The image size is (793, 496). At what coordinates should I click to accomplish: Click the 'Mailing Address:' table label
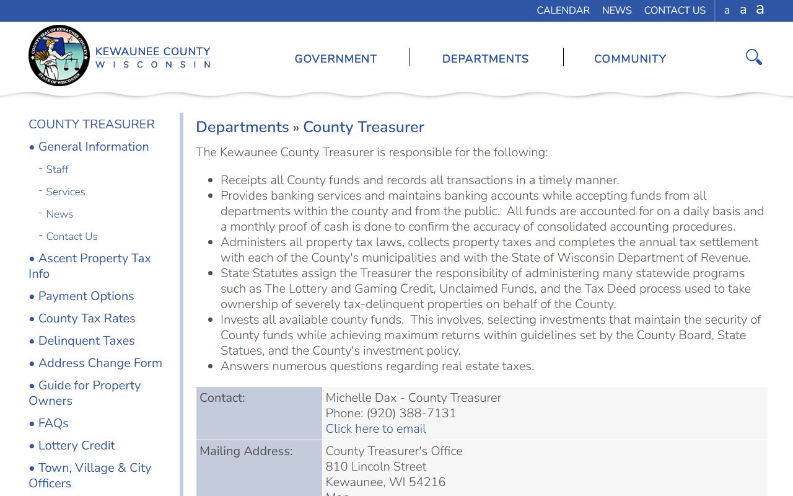coord(246,451)
